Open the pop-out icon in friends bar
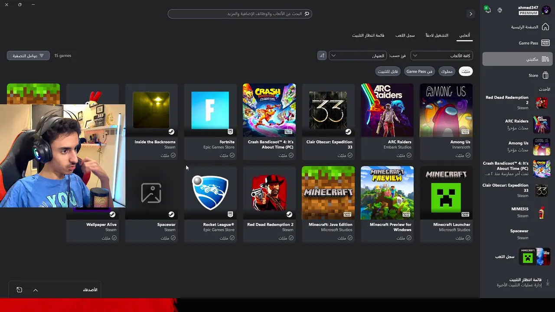555x312 pixels. [x=20, y=290]
